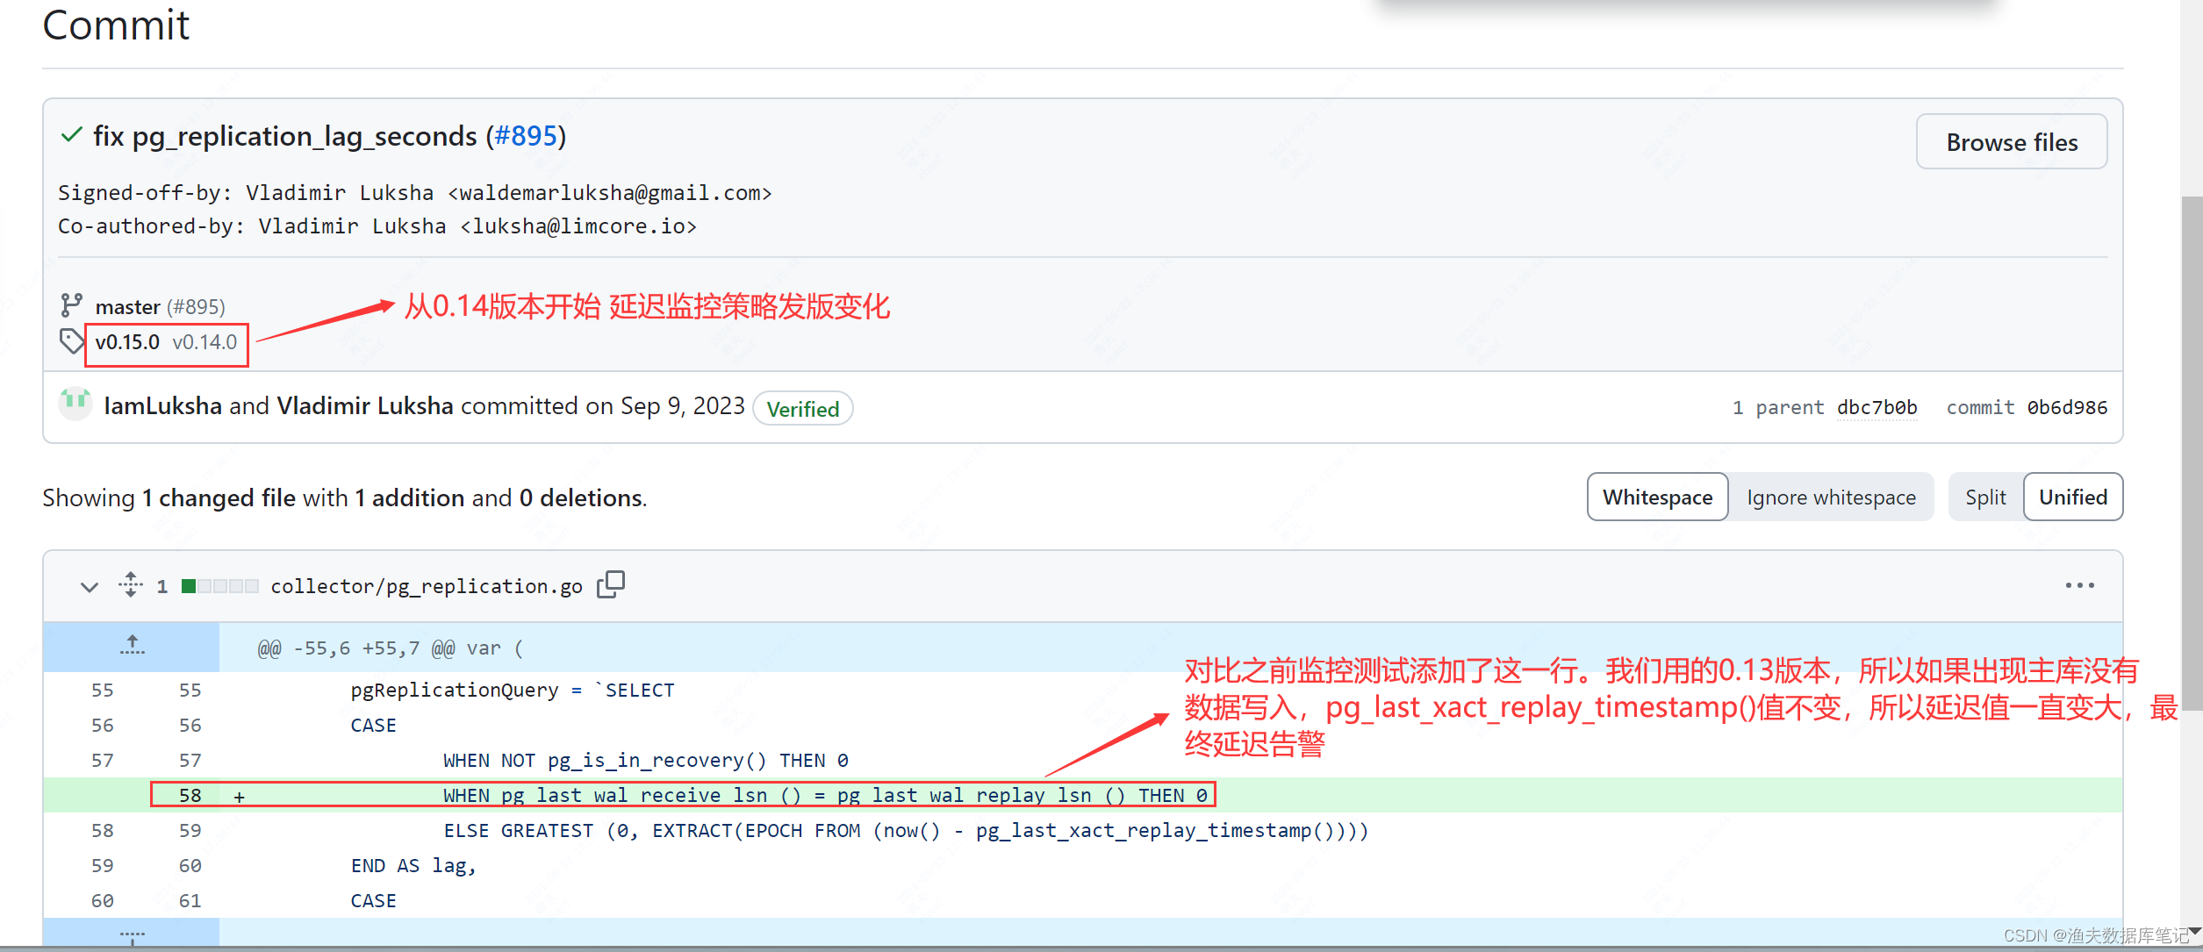Select the Unified diff view option
This screenshot has width=2203, height=952.
coord(2072,497)
